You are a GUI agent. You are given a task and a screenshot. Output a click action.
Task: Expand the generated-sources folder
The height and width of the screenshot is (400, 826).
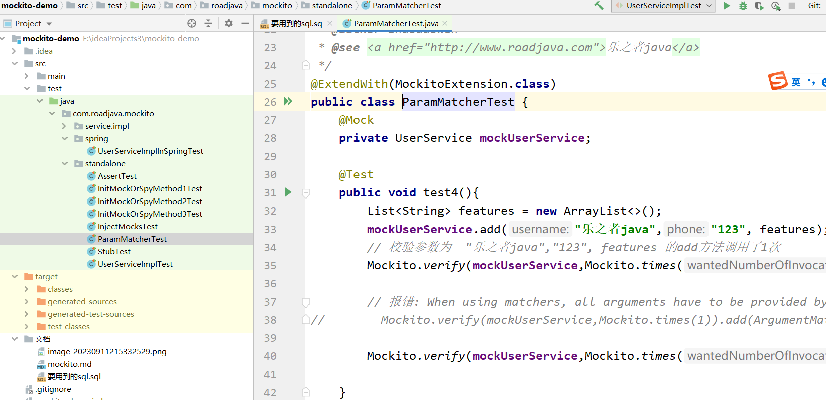tap(26, 301)
